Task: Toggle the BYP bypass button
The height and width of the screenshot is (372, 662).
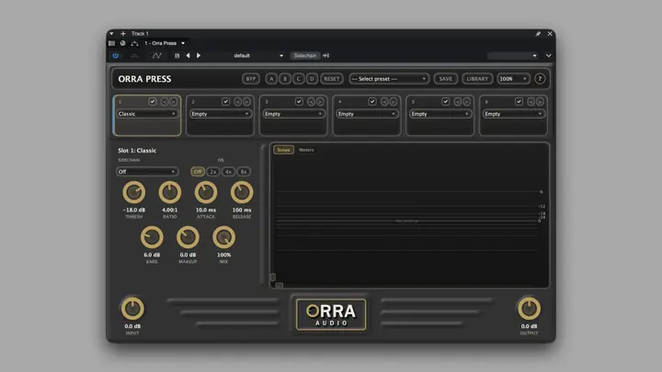Action: (x=251, y=79)
